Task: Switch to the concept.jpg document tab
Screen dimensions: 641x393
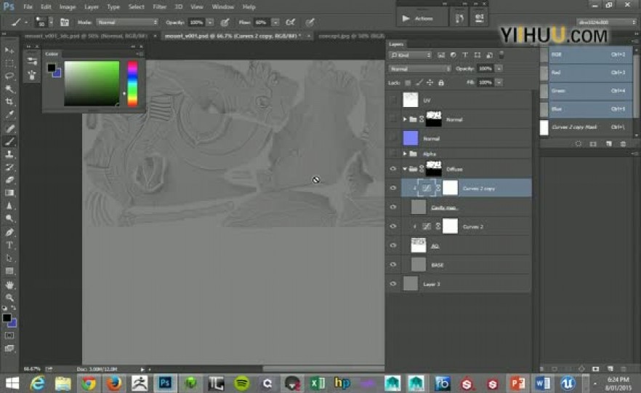Action: point(351,36)
